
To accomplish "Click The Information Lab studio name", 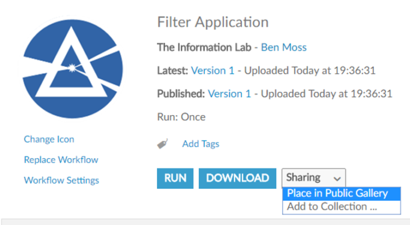I will (x=204, y=47).
